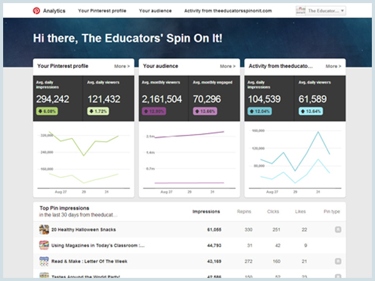Open Read & Make: Letter Of The Week pin
The image size is (375, 281).
pyautogui.click(x=89, y=261)
